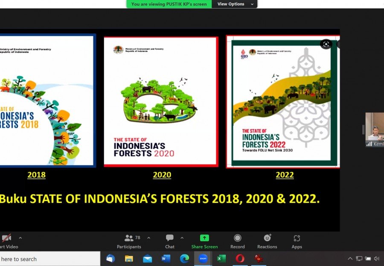This screenshot has width=384, height=266.
Task: Show hidden system tray icons
Action: click(350, 259)
